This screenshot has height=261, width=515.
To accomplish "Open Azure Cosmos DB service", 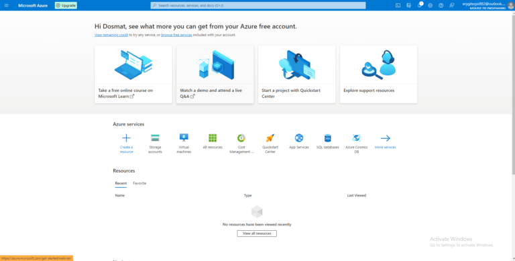I will coord(356,144).
